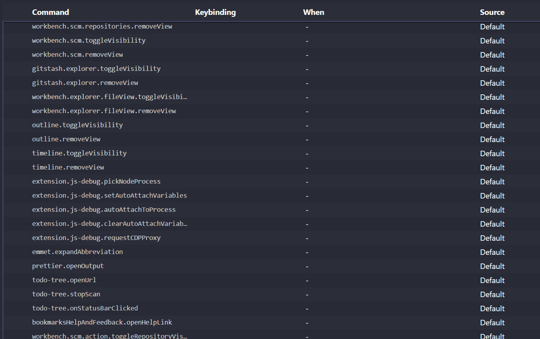Select the timeline.removeView command row

coord(68,167)
